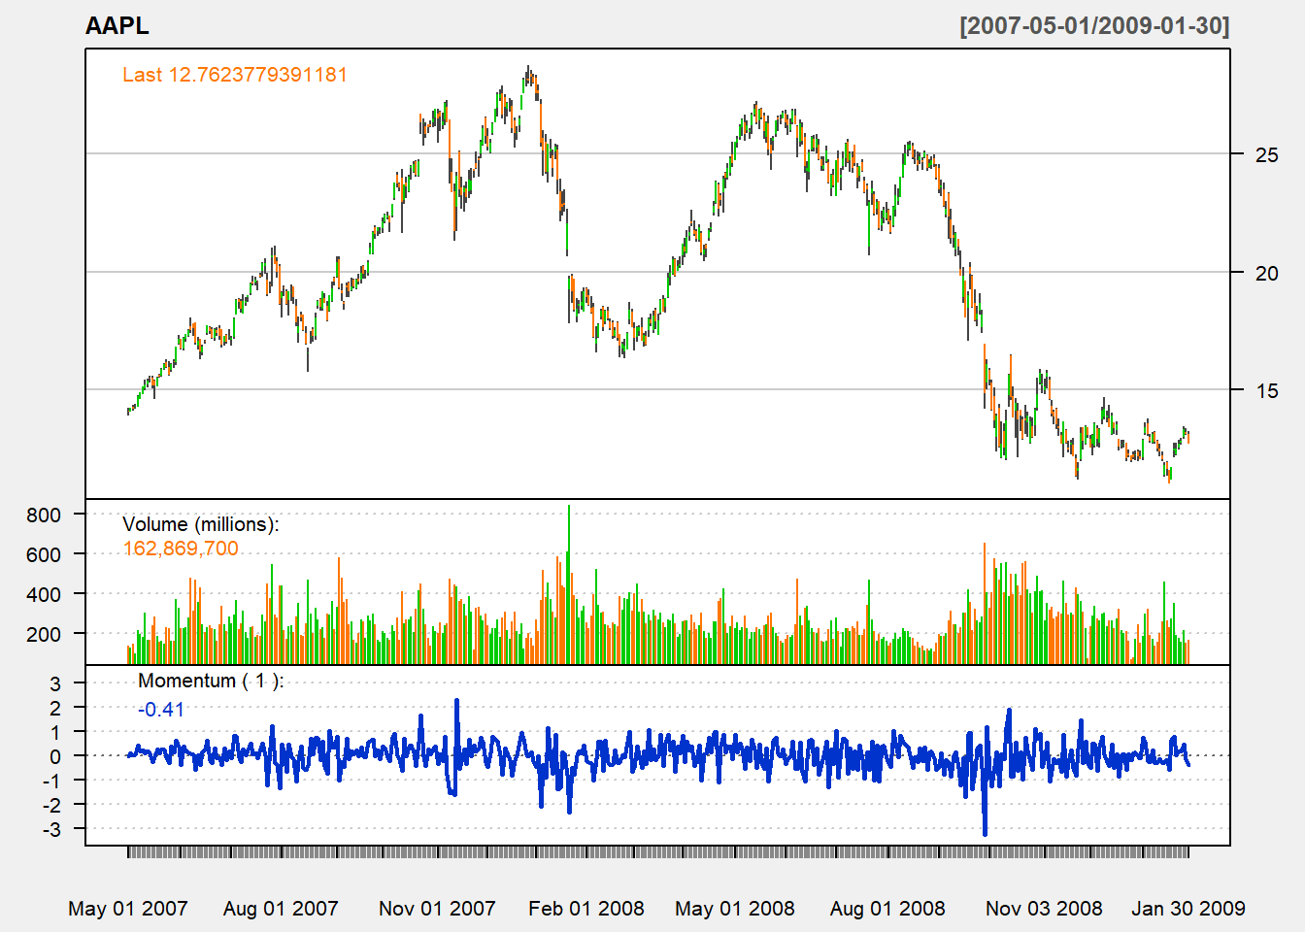Screen dimensions: 1305x932
Task: Click the 'Aug 01 2008' date label
Action: 887,909
